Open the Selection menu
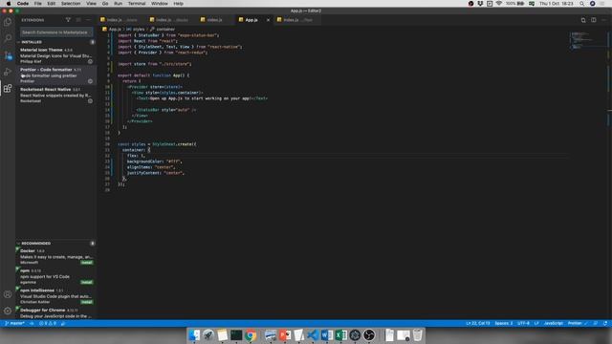Viewport: 612px width, 344px height. 71,4
